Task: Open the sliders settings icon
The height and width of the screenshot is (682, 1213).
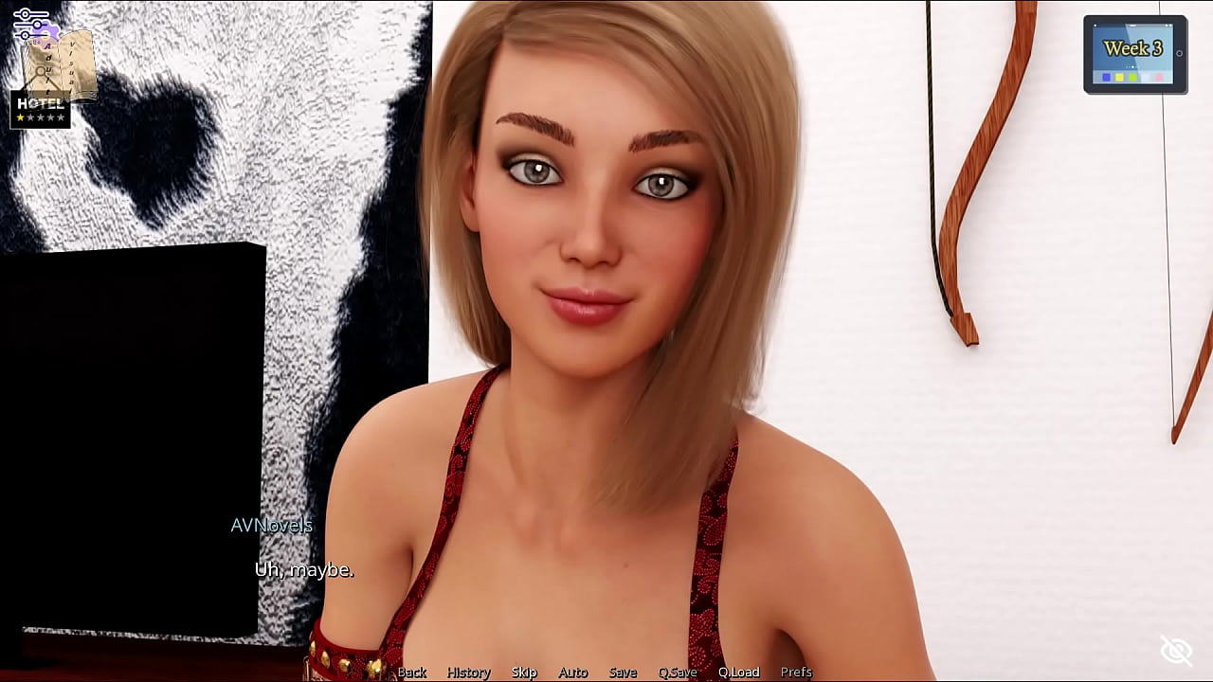Action: 30,23
